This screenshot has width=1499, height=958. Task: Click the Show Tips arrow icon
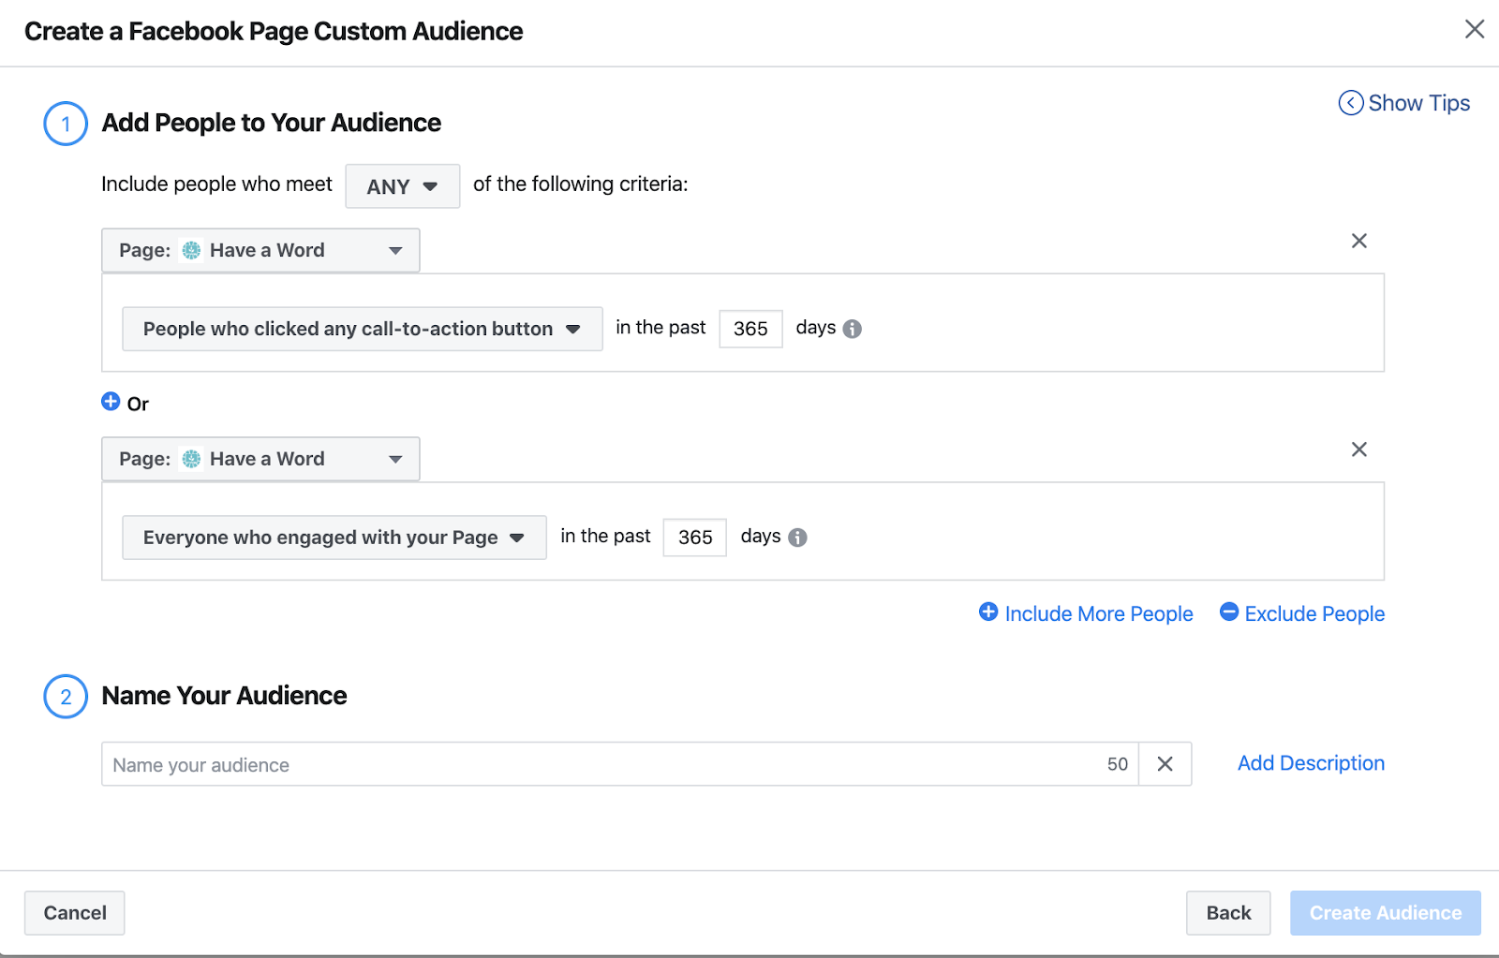coord(1350,103)
